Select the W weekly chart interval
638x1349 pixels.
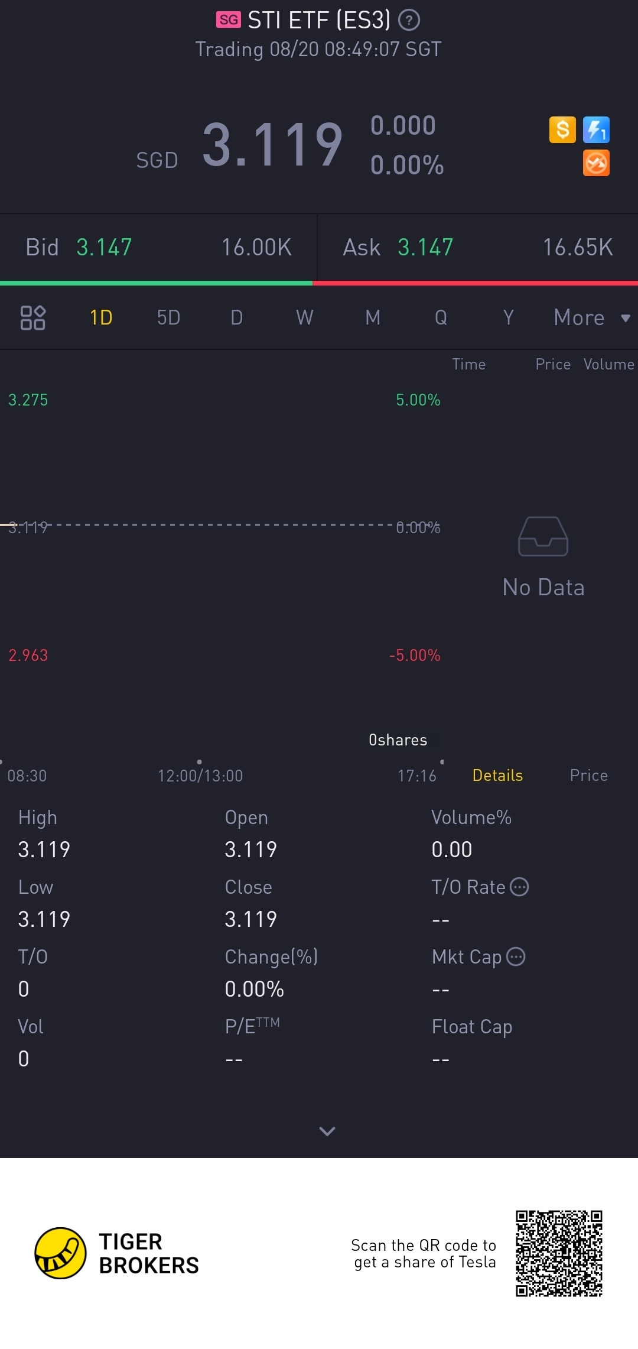pyautogui.click(x=304, y=317)
